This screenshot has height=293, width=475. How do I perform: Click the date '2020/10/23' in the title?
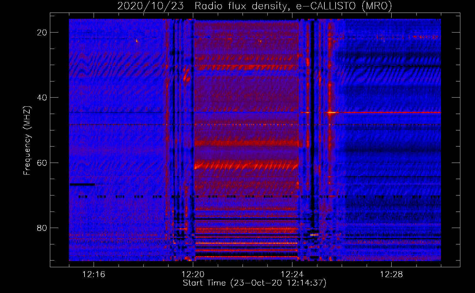point(151,6)
